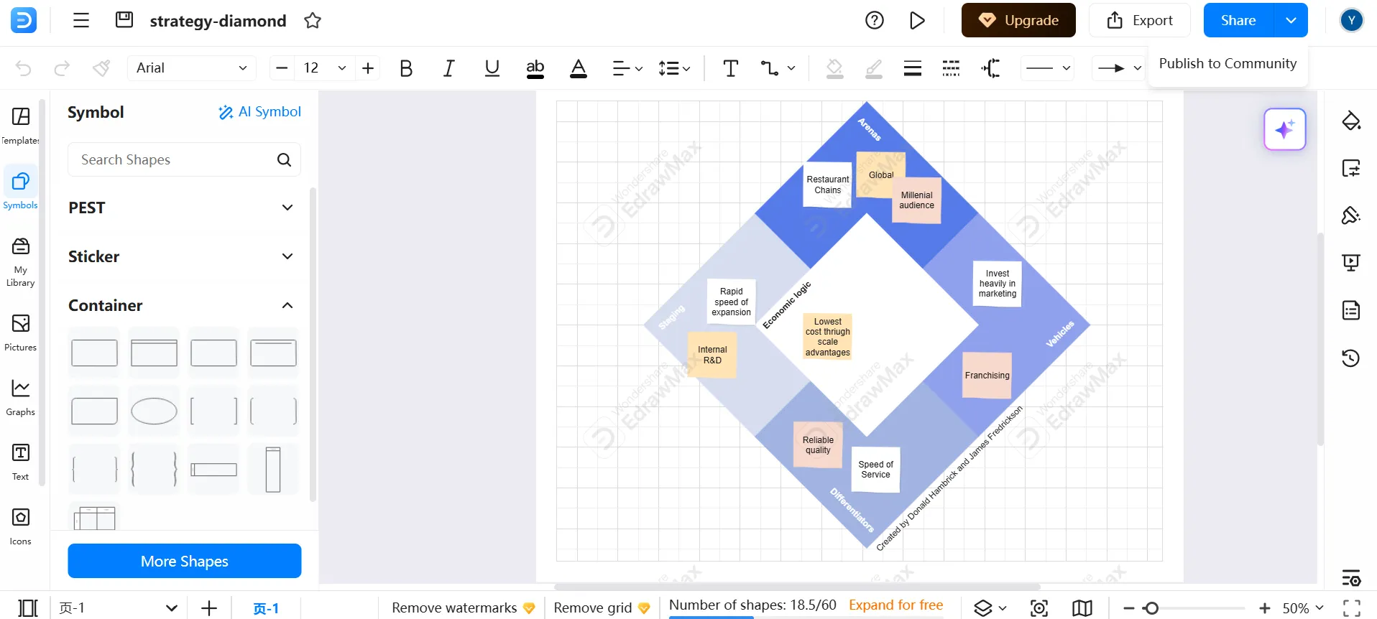1377x619 pixels.
Task: Open Pictures sidebar panel
Action: pyautogui.click(x=21, y=332)
